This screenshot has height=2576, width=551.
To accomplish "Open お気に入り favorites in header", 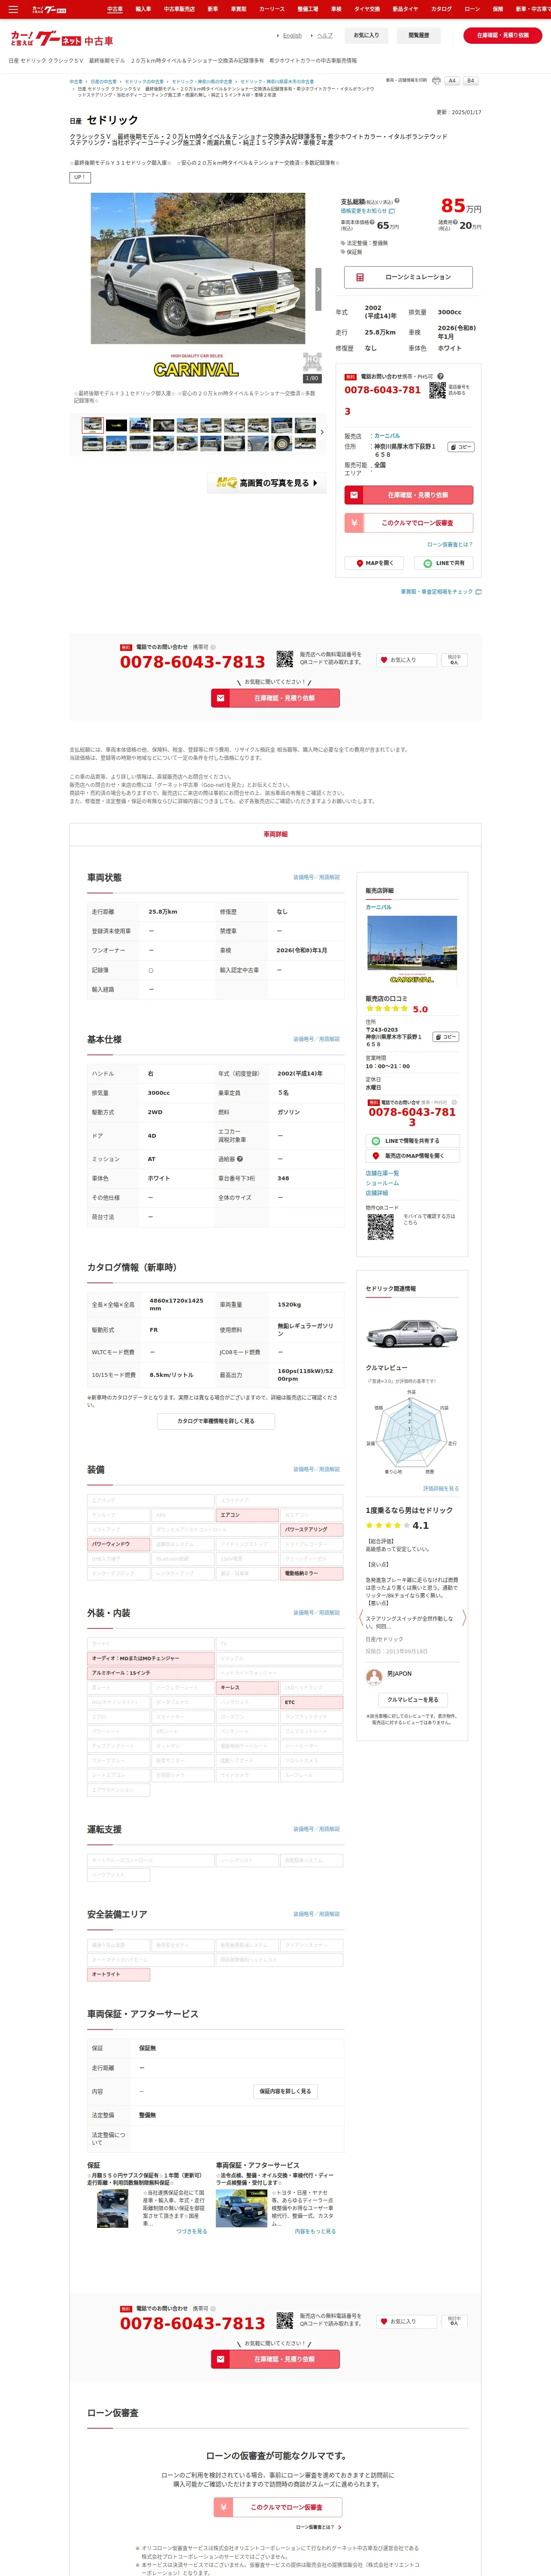I will coord(366,35).
